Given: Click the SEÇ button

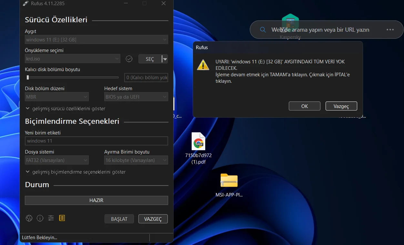Looking at the screenshot, I should point(150,59).
